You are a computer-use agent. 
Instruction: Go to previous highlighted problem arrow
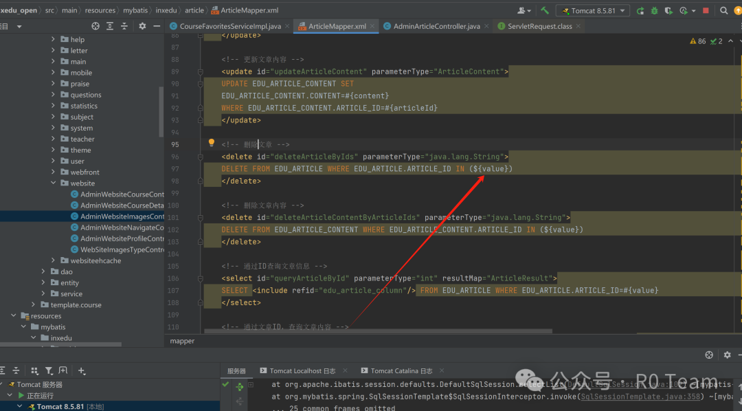pyautogui.click(x=730, y=41)
